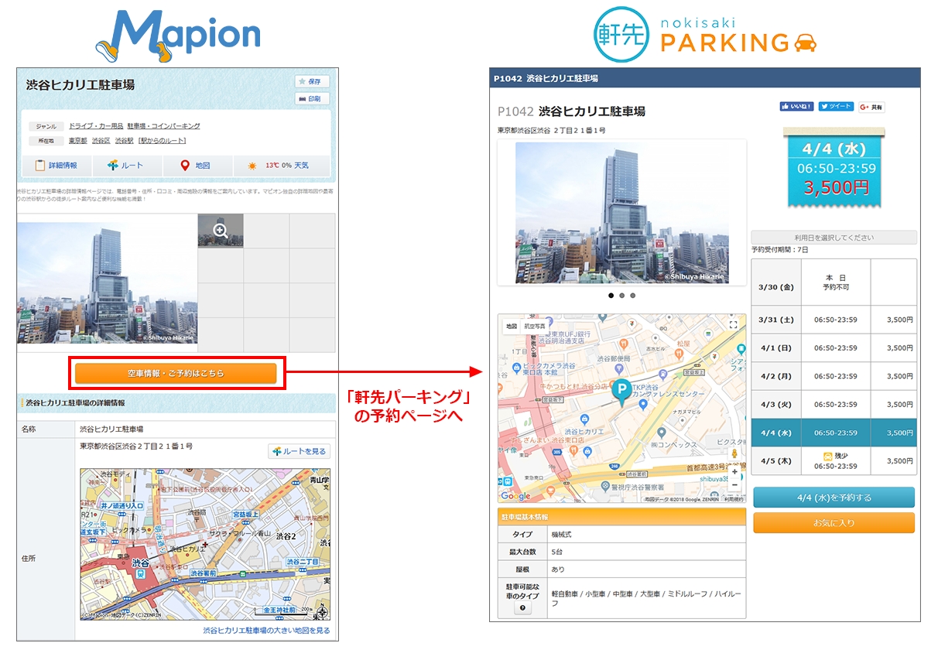938x650 pixels.
Task: Click the 最大台数 5台 value
Action: (646, 552)
